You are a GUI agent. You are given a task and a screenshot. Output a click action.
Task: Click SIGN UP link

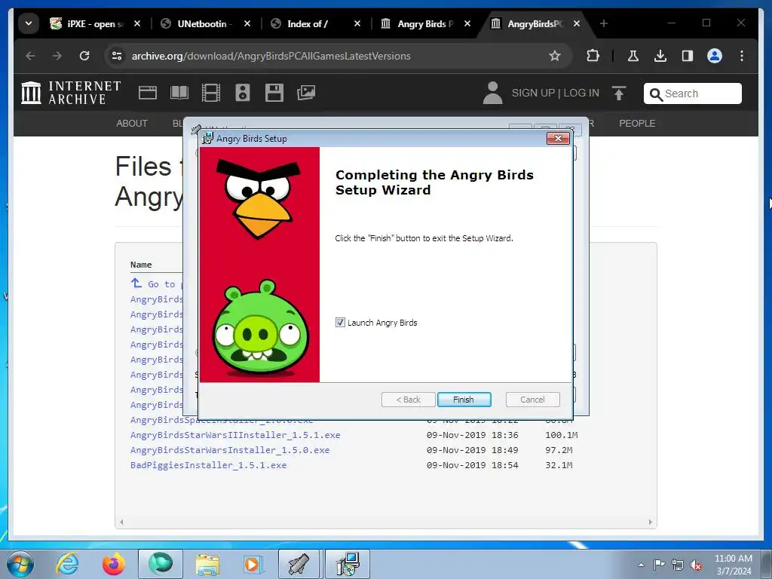(533, 93)
